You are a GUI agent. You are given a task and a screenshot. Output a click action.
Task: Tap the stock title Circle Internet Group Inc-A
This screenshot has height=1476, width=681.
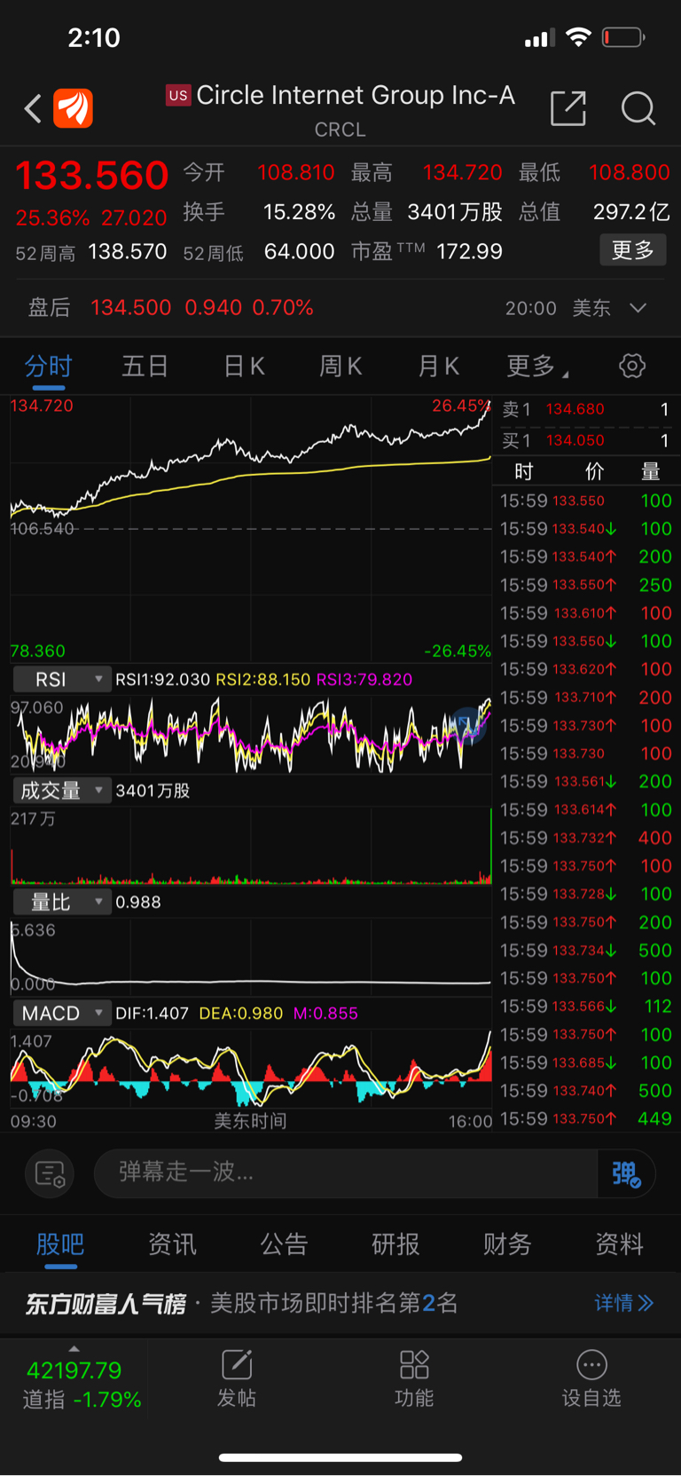point(356,95)
